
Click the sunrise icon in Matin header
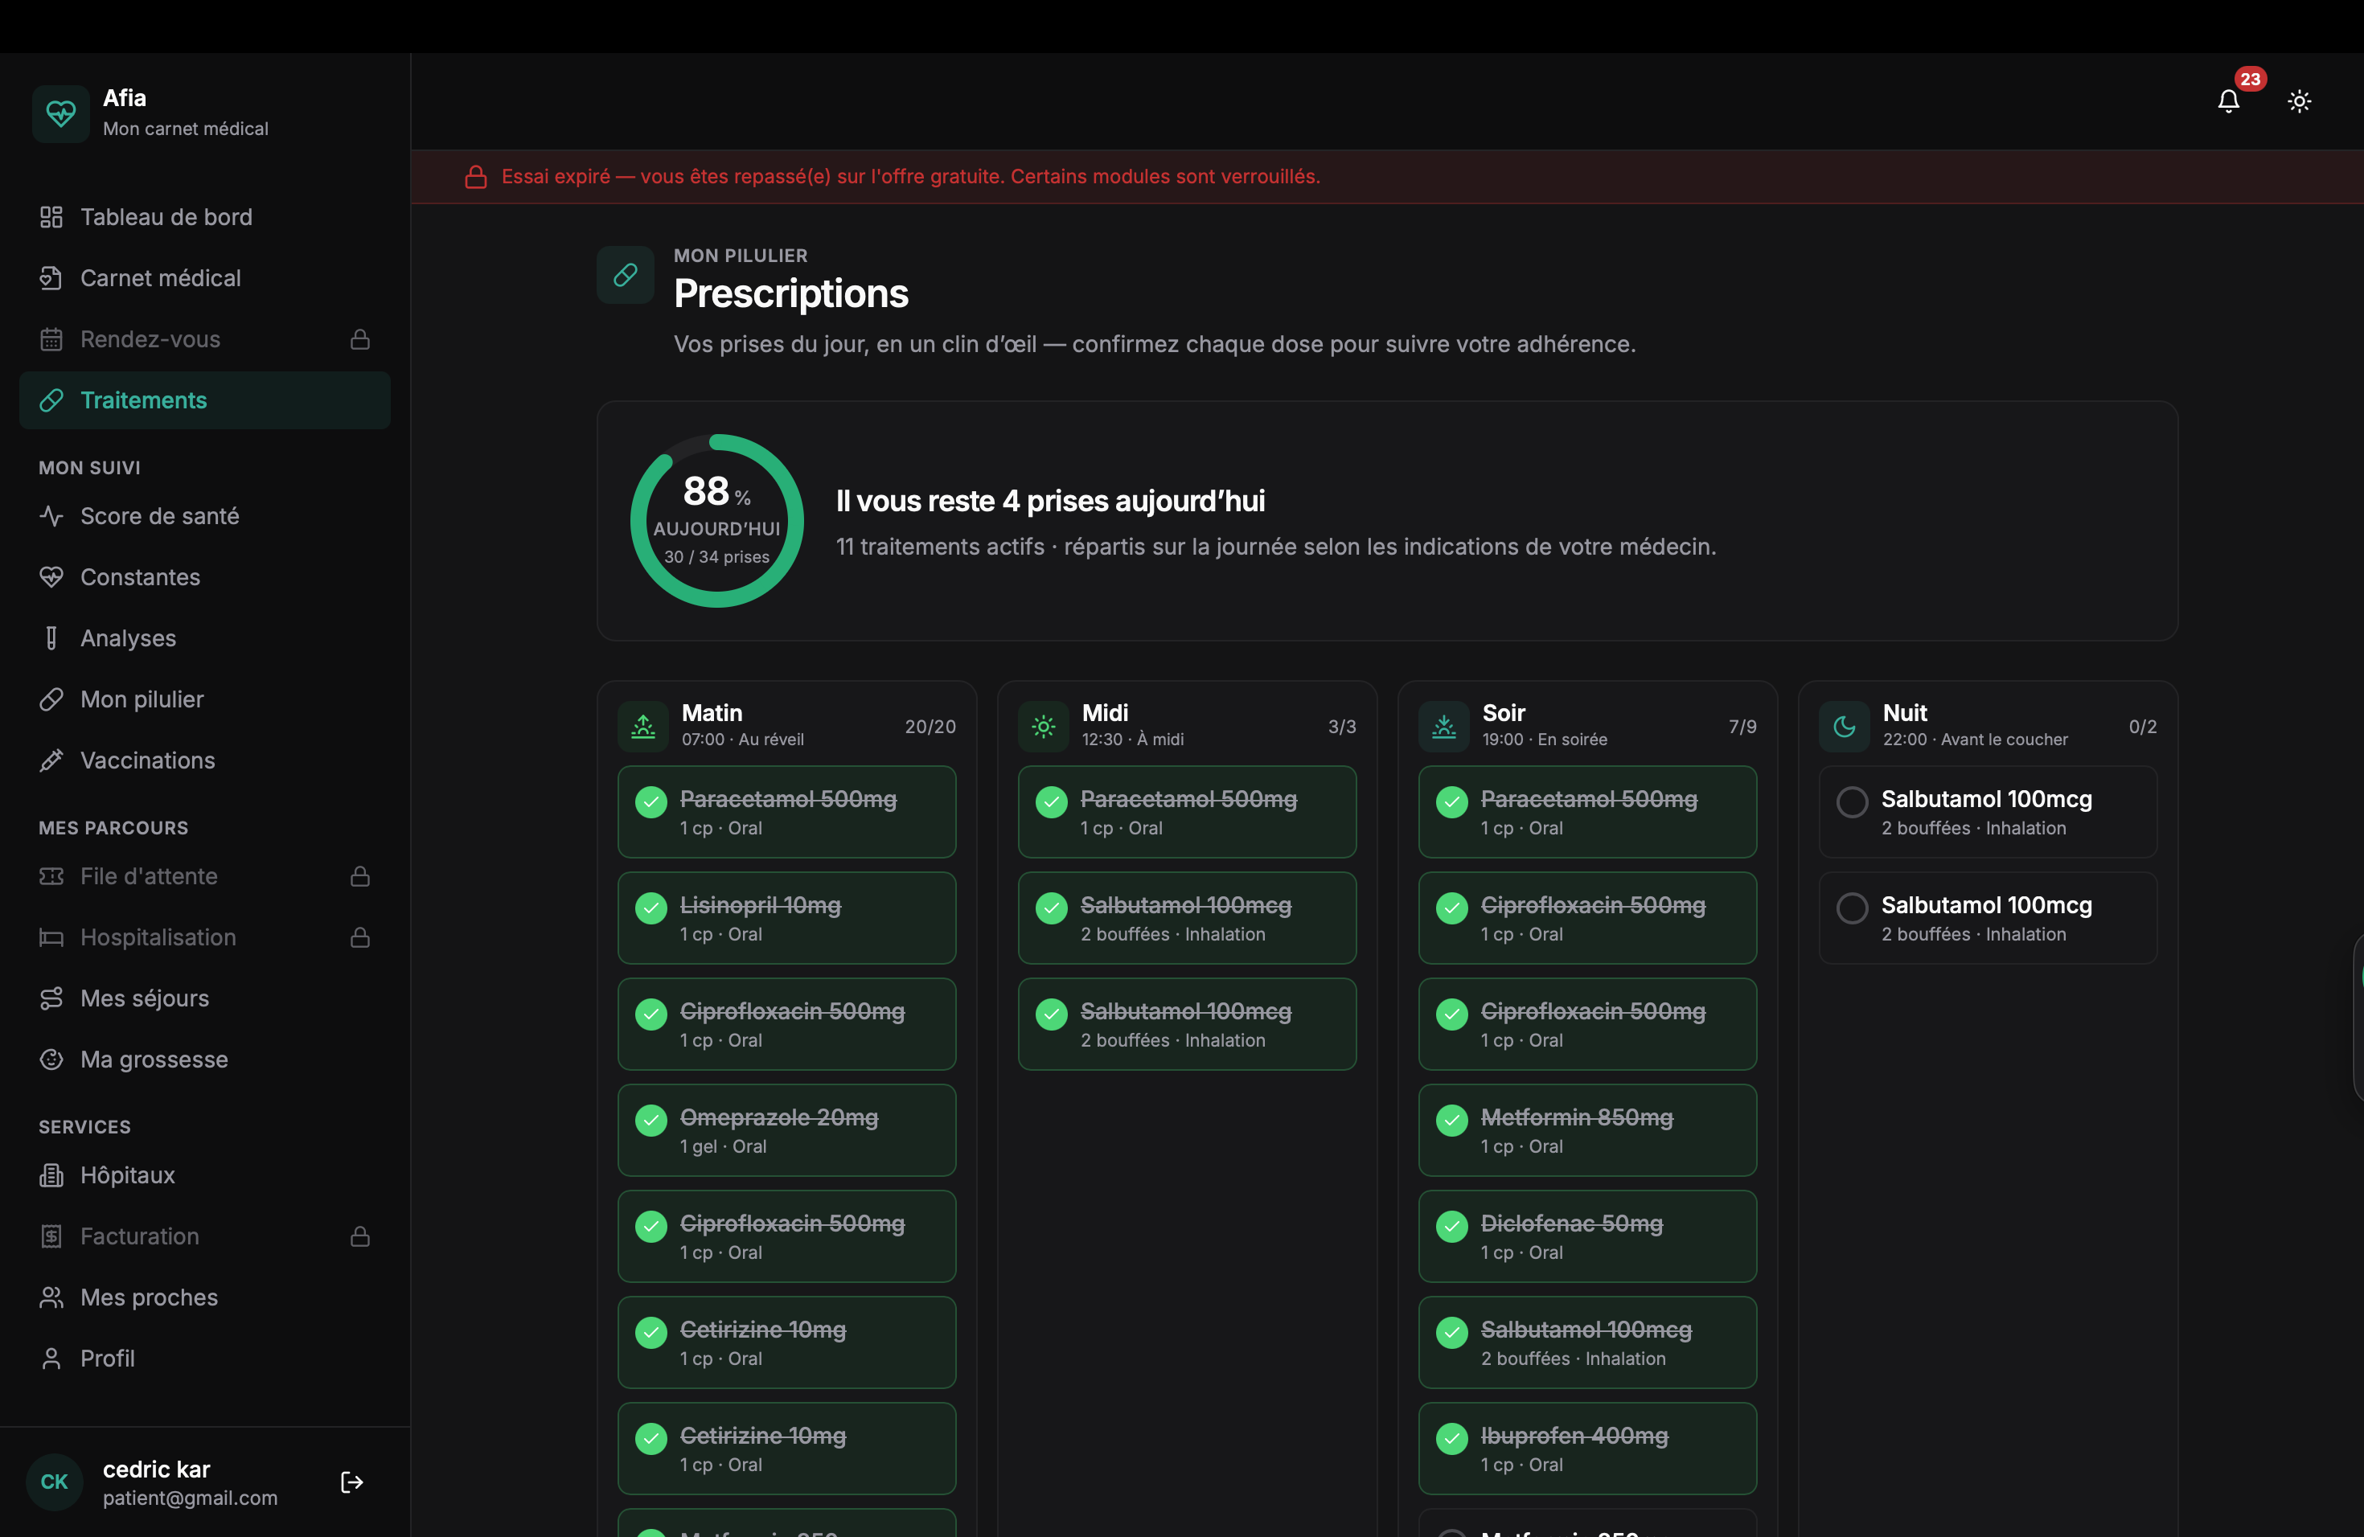[x=643, y=727]
